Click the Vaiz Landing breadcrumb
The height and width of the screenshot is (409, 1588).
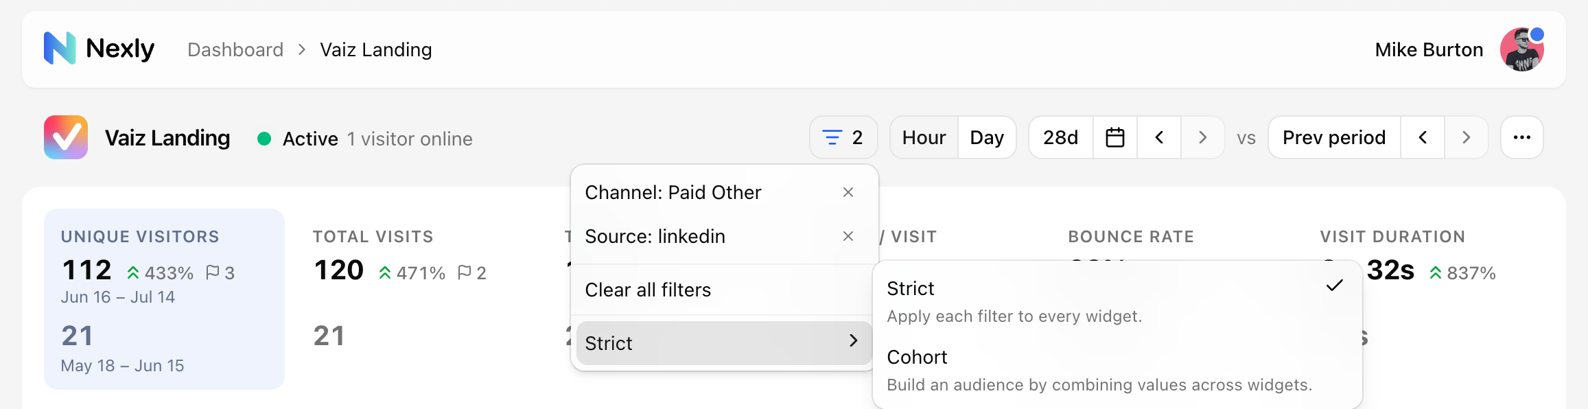point(376,49)
